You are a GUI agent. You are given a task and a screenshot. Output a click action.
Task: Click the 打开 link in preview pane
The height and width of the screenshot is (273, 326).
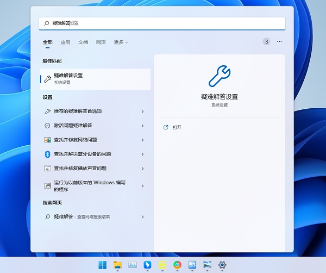(x=177, y=127)
